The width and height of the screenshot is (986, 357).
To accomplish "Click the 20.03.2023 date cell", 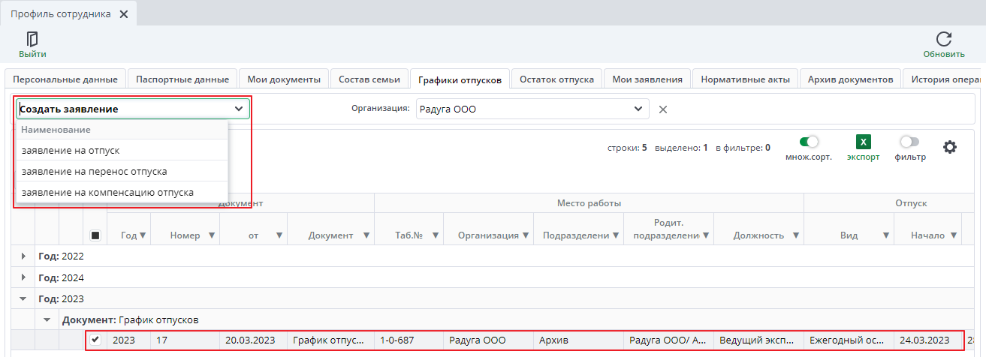I will 253,340.
